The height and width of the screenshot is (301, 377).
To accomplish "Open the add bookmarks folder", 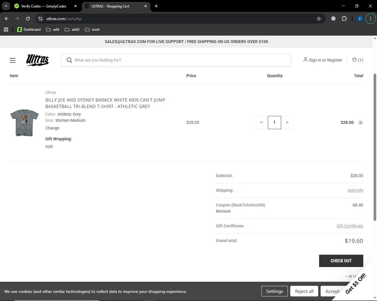I will (53, 30).
